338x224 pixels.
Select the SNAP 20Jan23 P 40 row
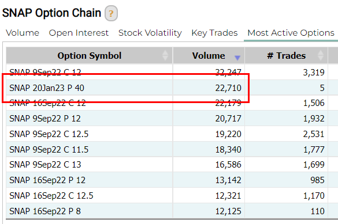[172, 88]
